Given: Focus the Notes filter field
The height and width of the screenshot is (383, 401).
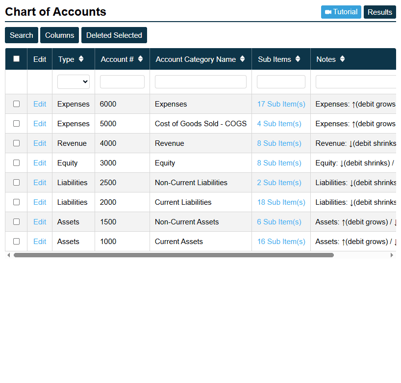Looking at the screenshot, I should (356, 82).
